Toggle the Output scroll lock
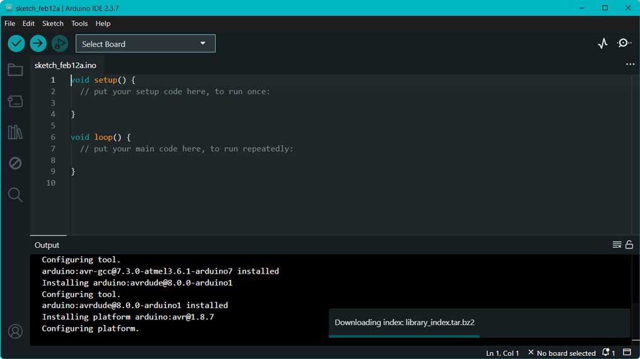This screenshot has width=640, height=359. pyautogui.click(x=629, y=245)
